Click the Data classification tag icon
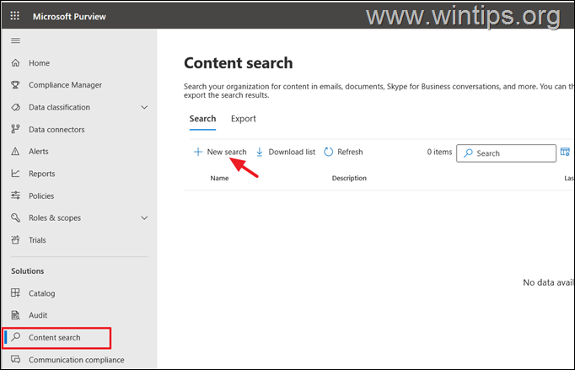575x370 pixels. tap(15, 107)
